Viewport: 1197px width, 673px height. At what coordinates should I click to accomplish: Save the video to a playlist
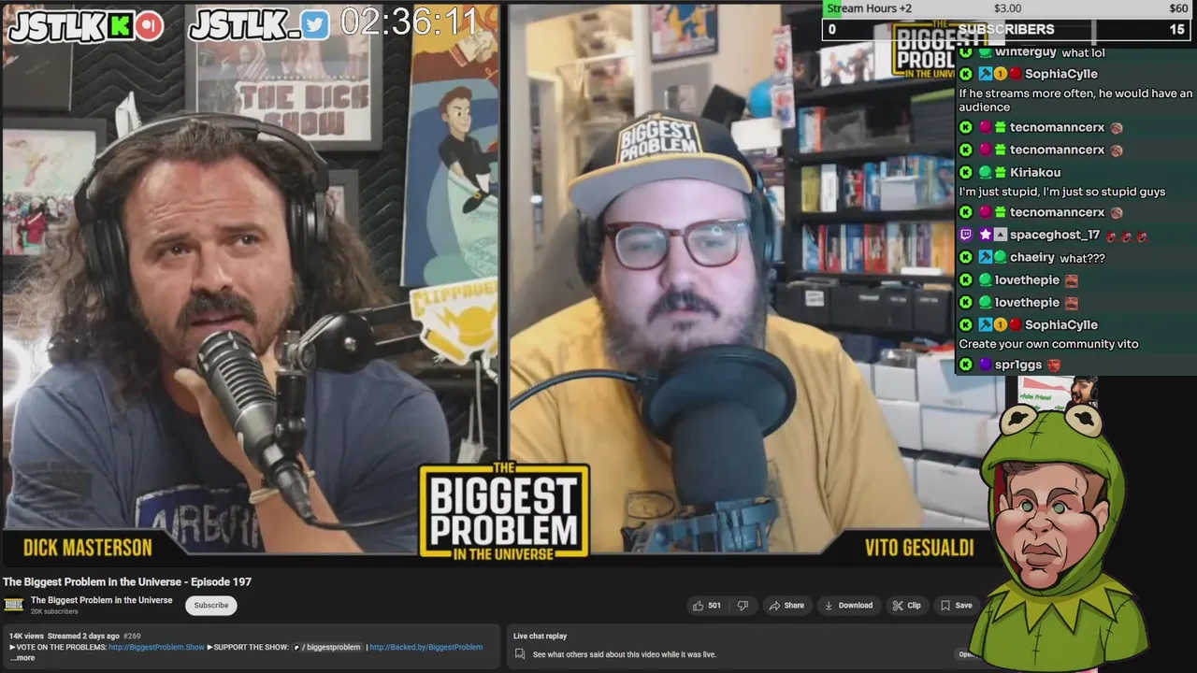(956, 606)
